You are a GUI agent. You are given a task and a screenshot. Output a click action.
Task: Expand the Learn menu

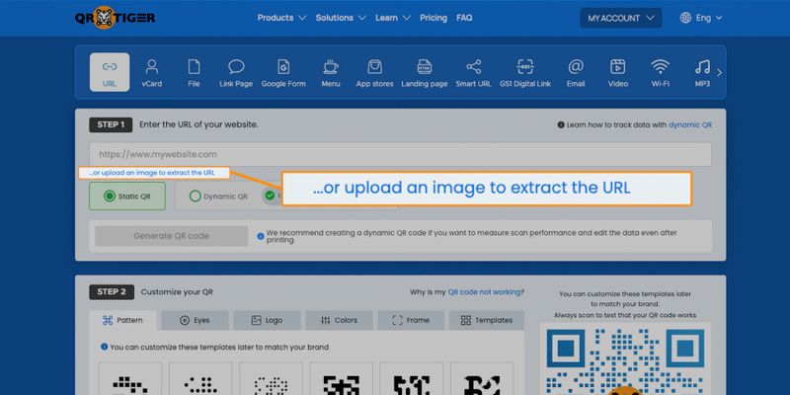(392, 18)
